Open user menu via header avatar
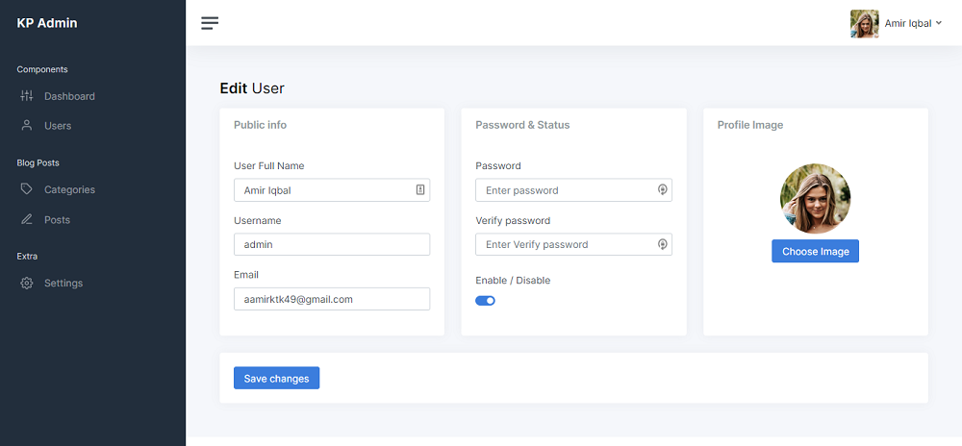The height and width of the screenshot is (446, 962). tap(865, 23)
